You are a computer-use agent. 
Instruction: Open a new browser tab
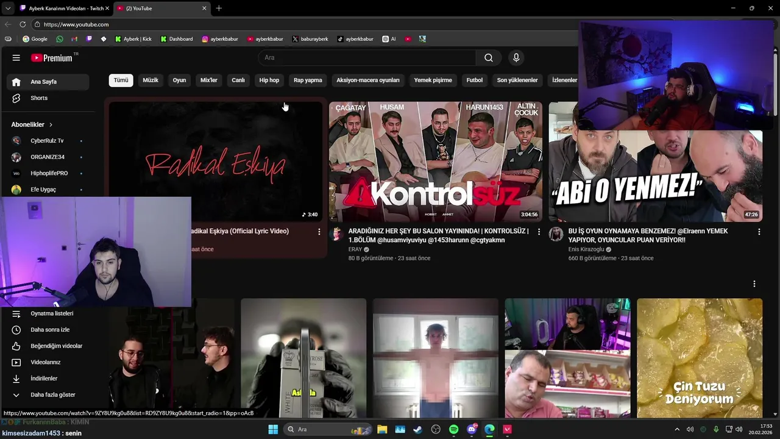(x=219, y=9)
